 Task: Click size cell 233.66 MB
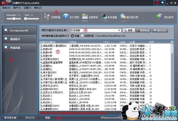(x=109, y=79)
